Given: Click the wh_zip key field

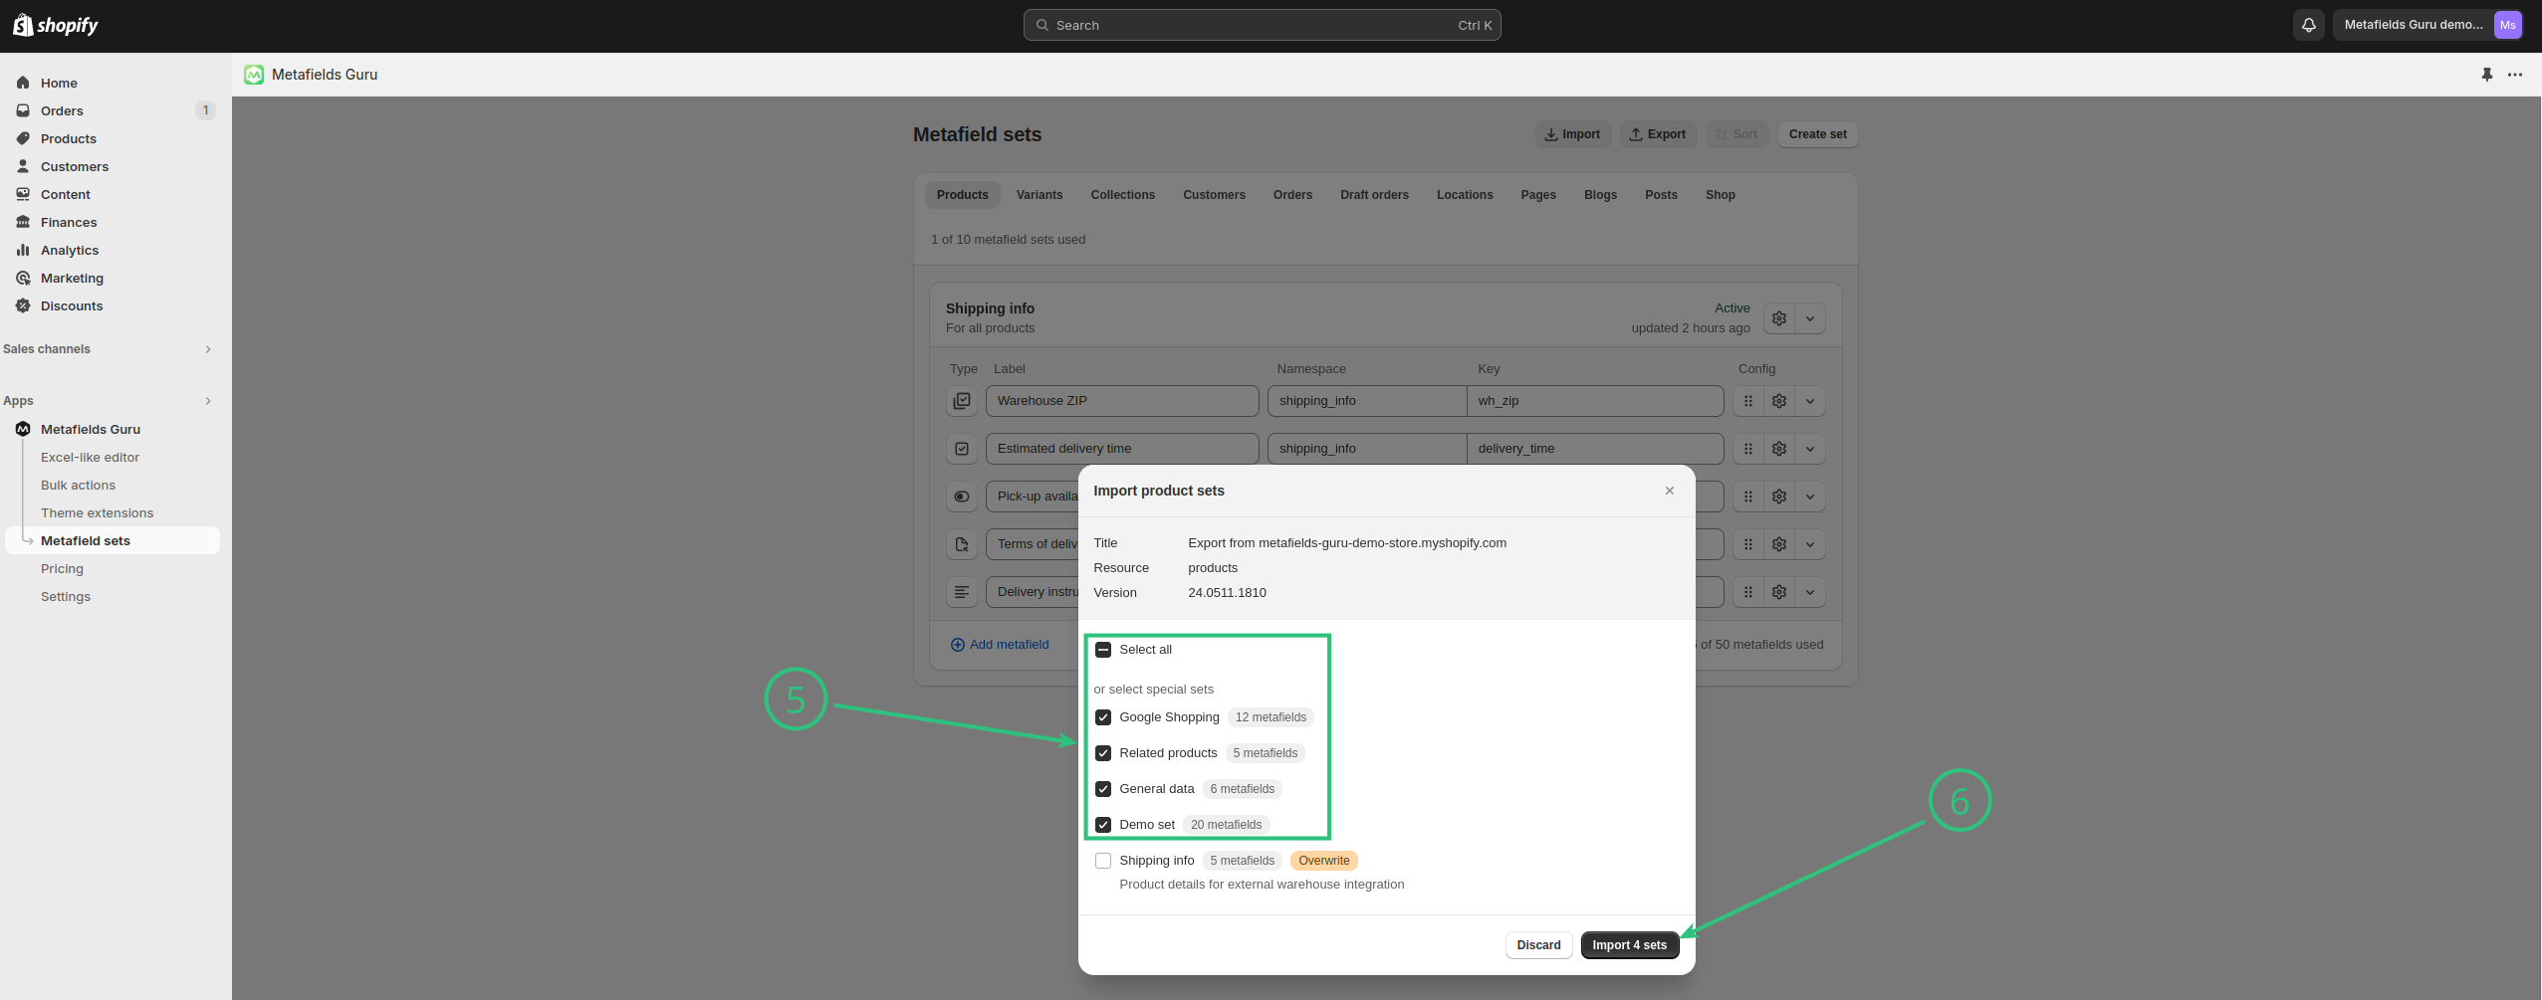Looking at the screenshot, I should (1594, 401).
